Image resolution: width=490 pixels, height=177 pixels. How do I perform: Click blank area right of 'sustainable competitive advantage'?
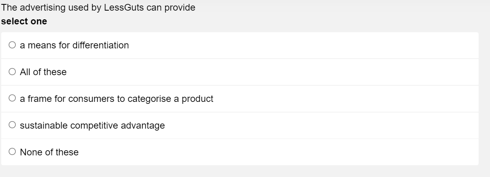point(315,126)
